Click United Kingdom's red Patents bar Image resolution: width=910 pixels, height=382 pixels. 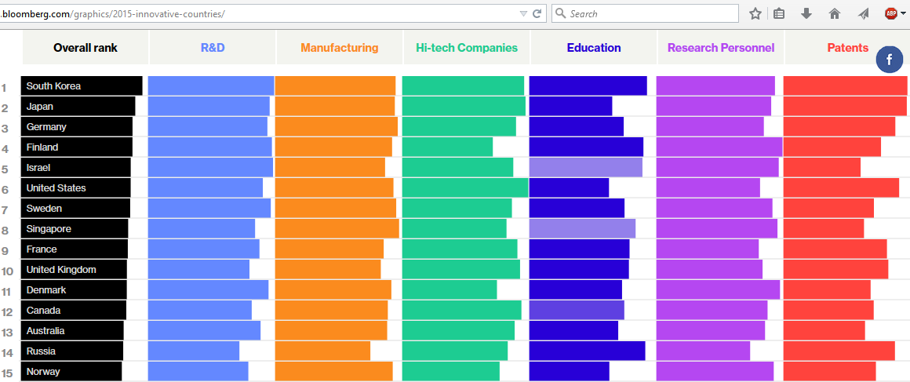tap(836, 269)
